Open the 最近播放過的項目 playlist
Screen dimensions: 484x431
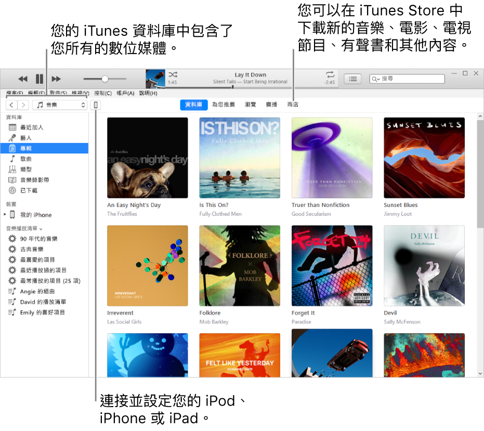pos(45,271)
